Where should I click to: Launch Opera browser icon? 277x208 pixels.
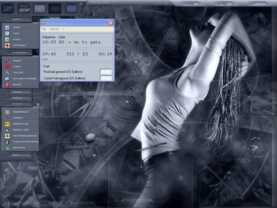pos(7,61)
